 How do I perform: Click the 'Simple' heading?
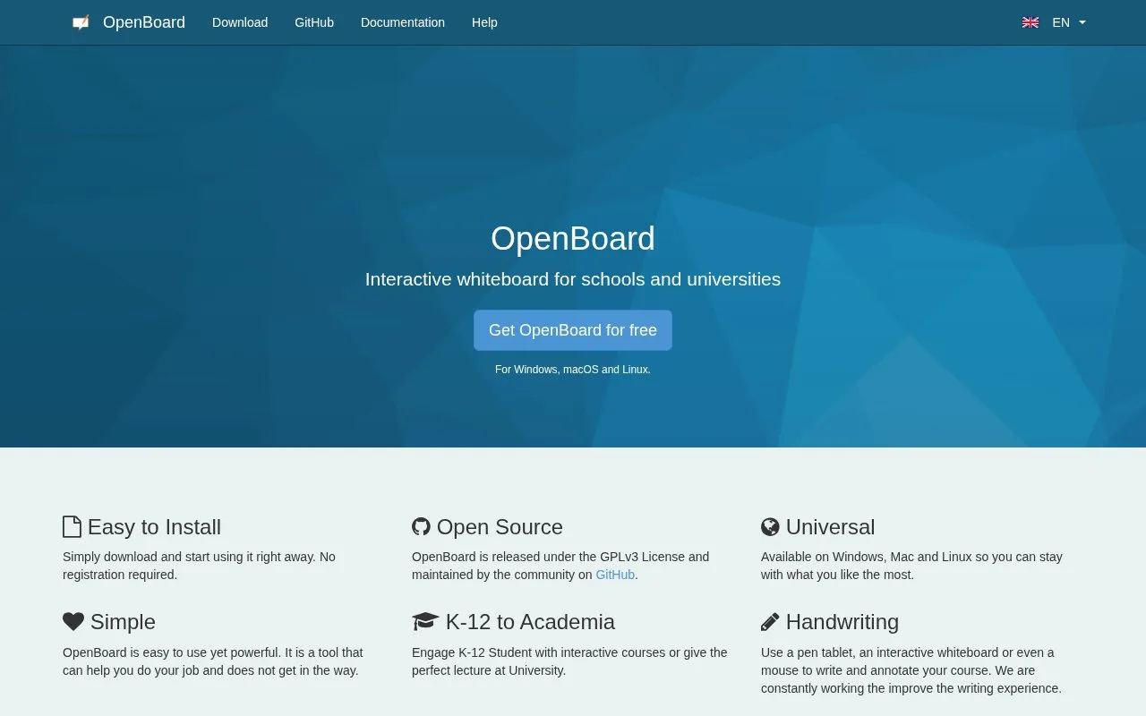[x=123, y=622]
